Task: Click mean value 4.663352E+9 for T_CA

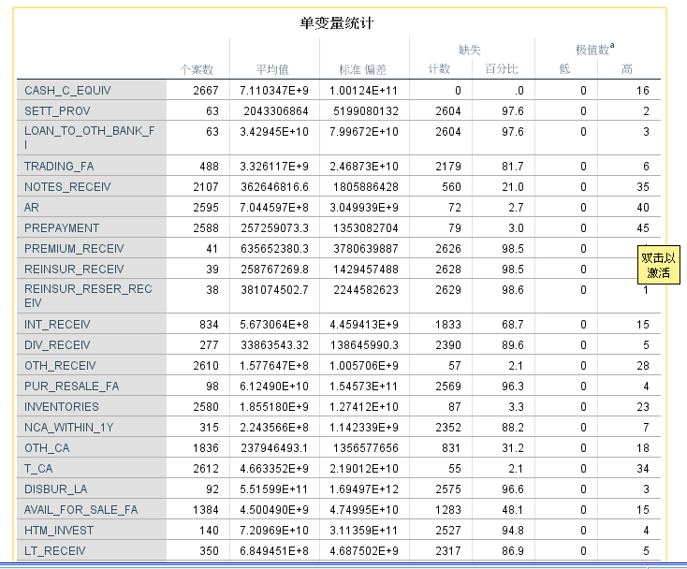Action: [274, 468]
